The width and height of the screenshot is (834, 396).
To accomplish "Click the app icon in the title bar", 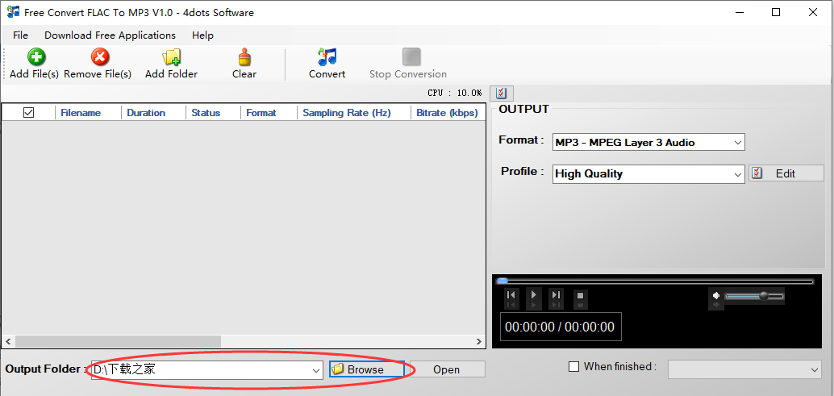I will pyautogui.click(x=13, y=11).
